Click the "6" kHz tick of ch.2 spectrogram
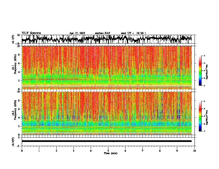 [19, 109]
